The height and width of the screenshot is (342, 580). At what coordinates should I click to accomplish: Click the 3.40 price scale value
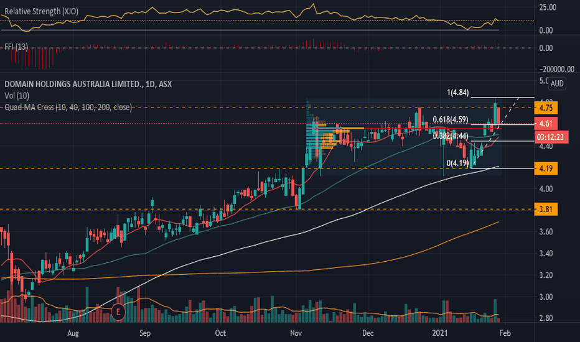coord(546,254)
